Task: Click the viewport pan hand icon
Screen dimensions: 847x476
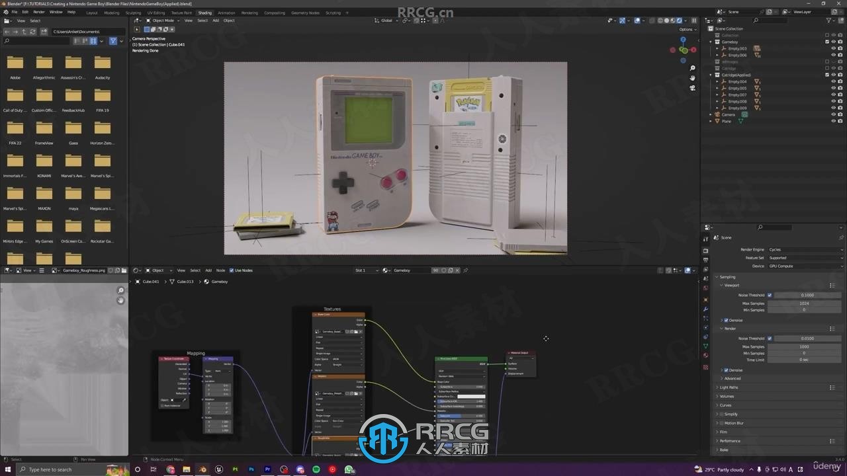Action: [x=693, y=78]
